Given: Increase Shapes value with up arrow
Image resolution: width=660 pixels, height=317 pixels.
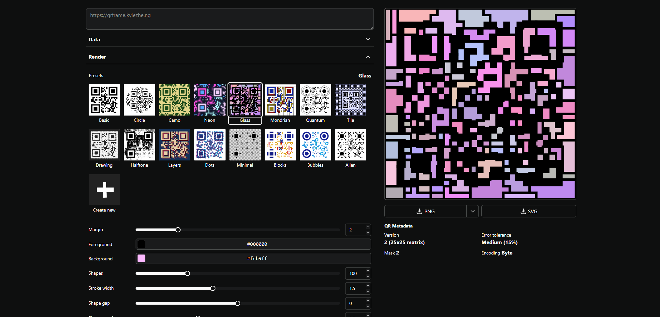Looking at the screenshot, I should 368,270.
